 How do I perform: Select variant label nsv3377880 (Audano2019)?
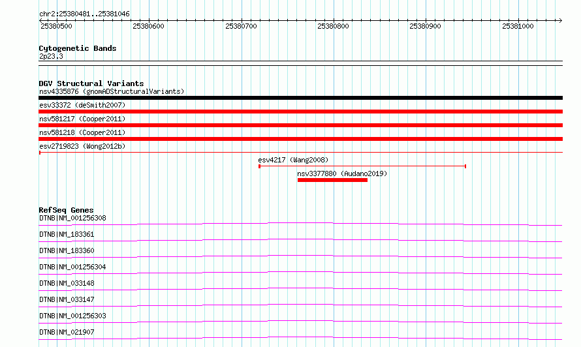342,173
